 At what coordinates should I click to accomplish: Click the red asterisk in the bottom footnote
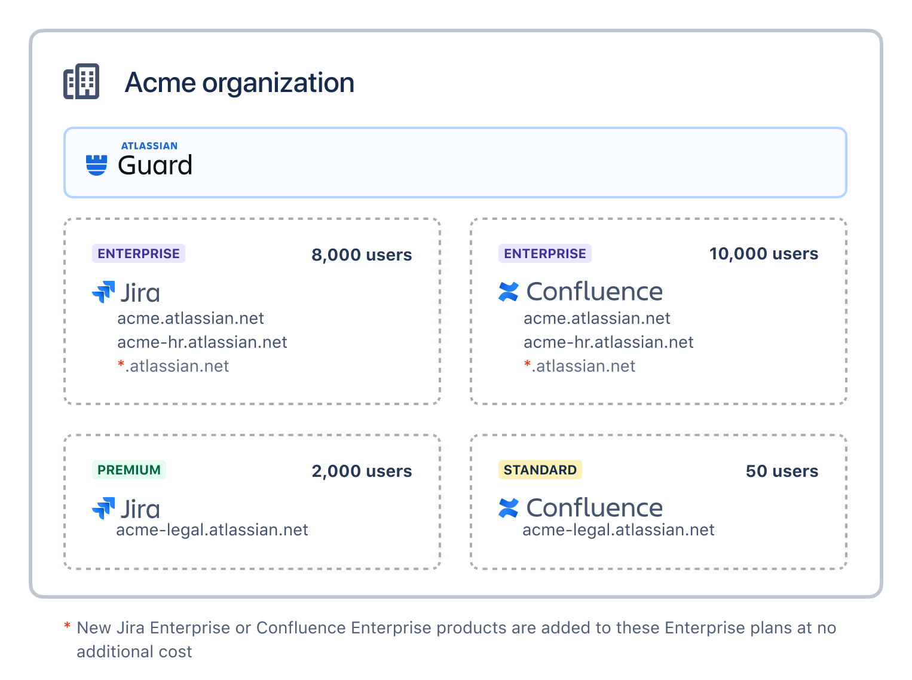[68, 627]
